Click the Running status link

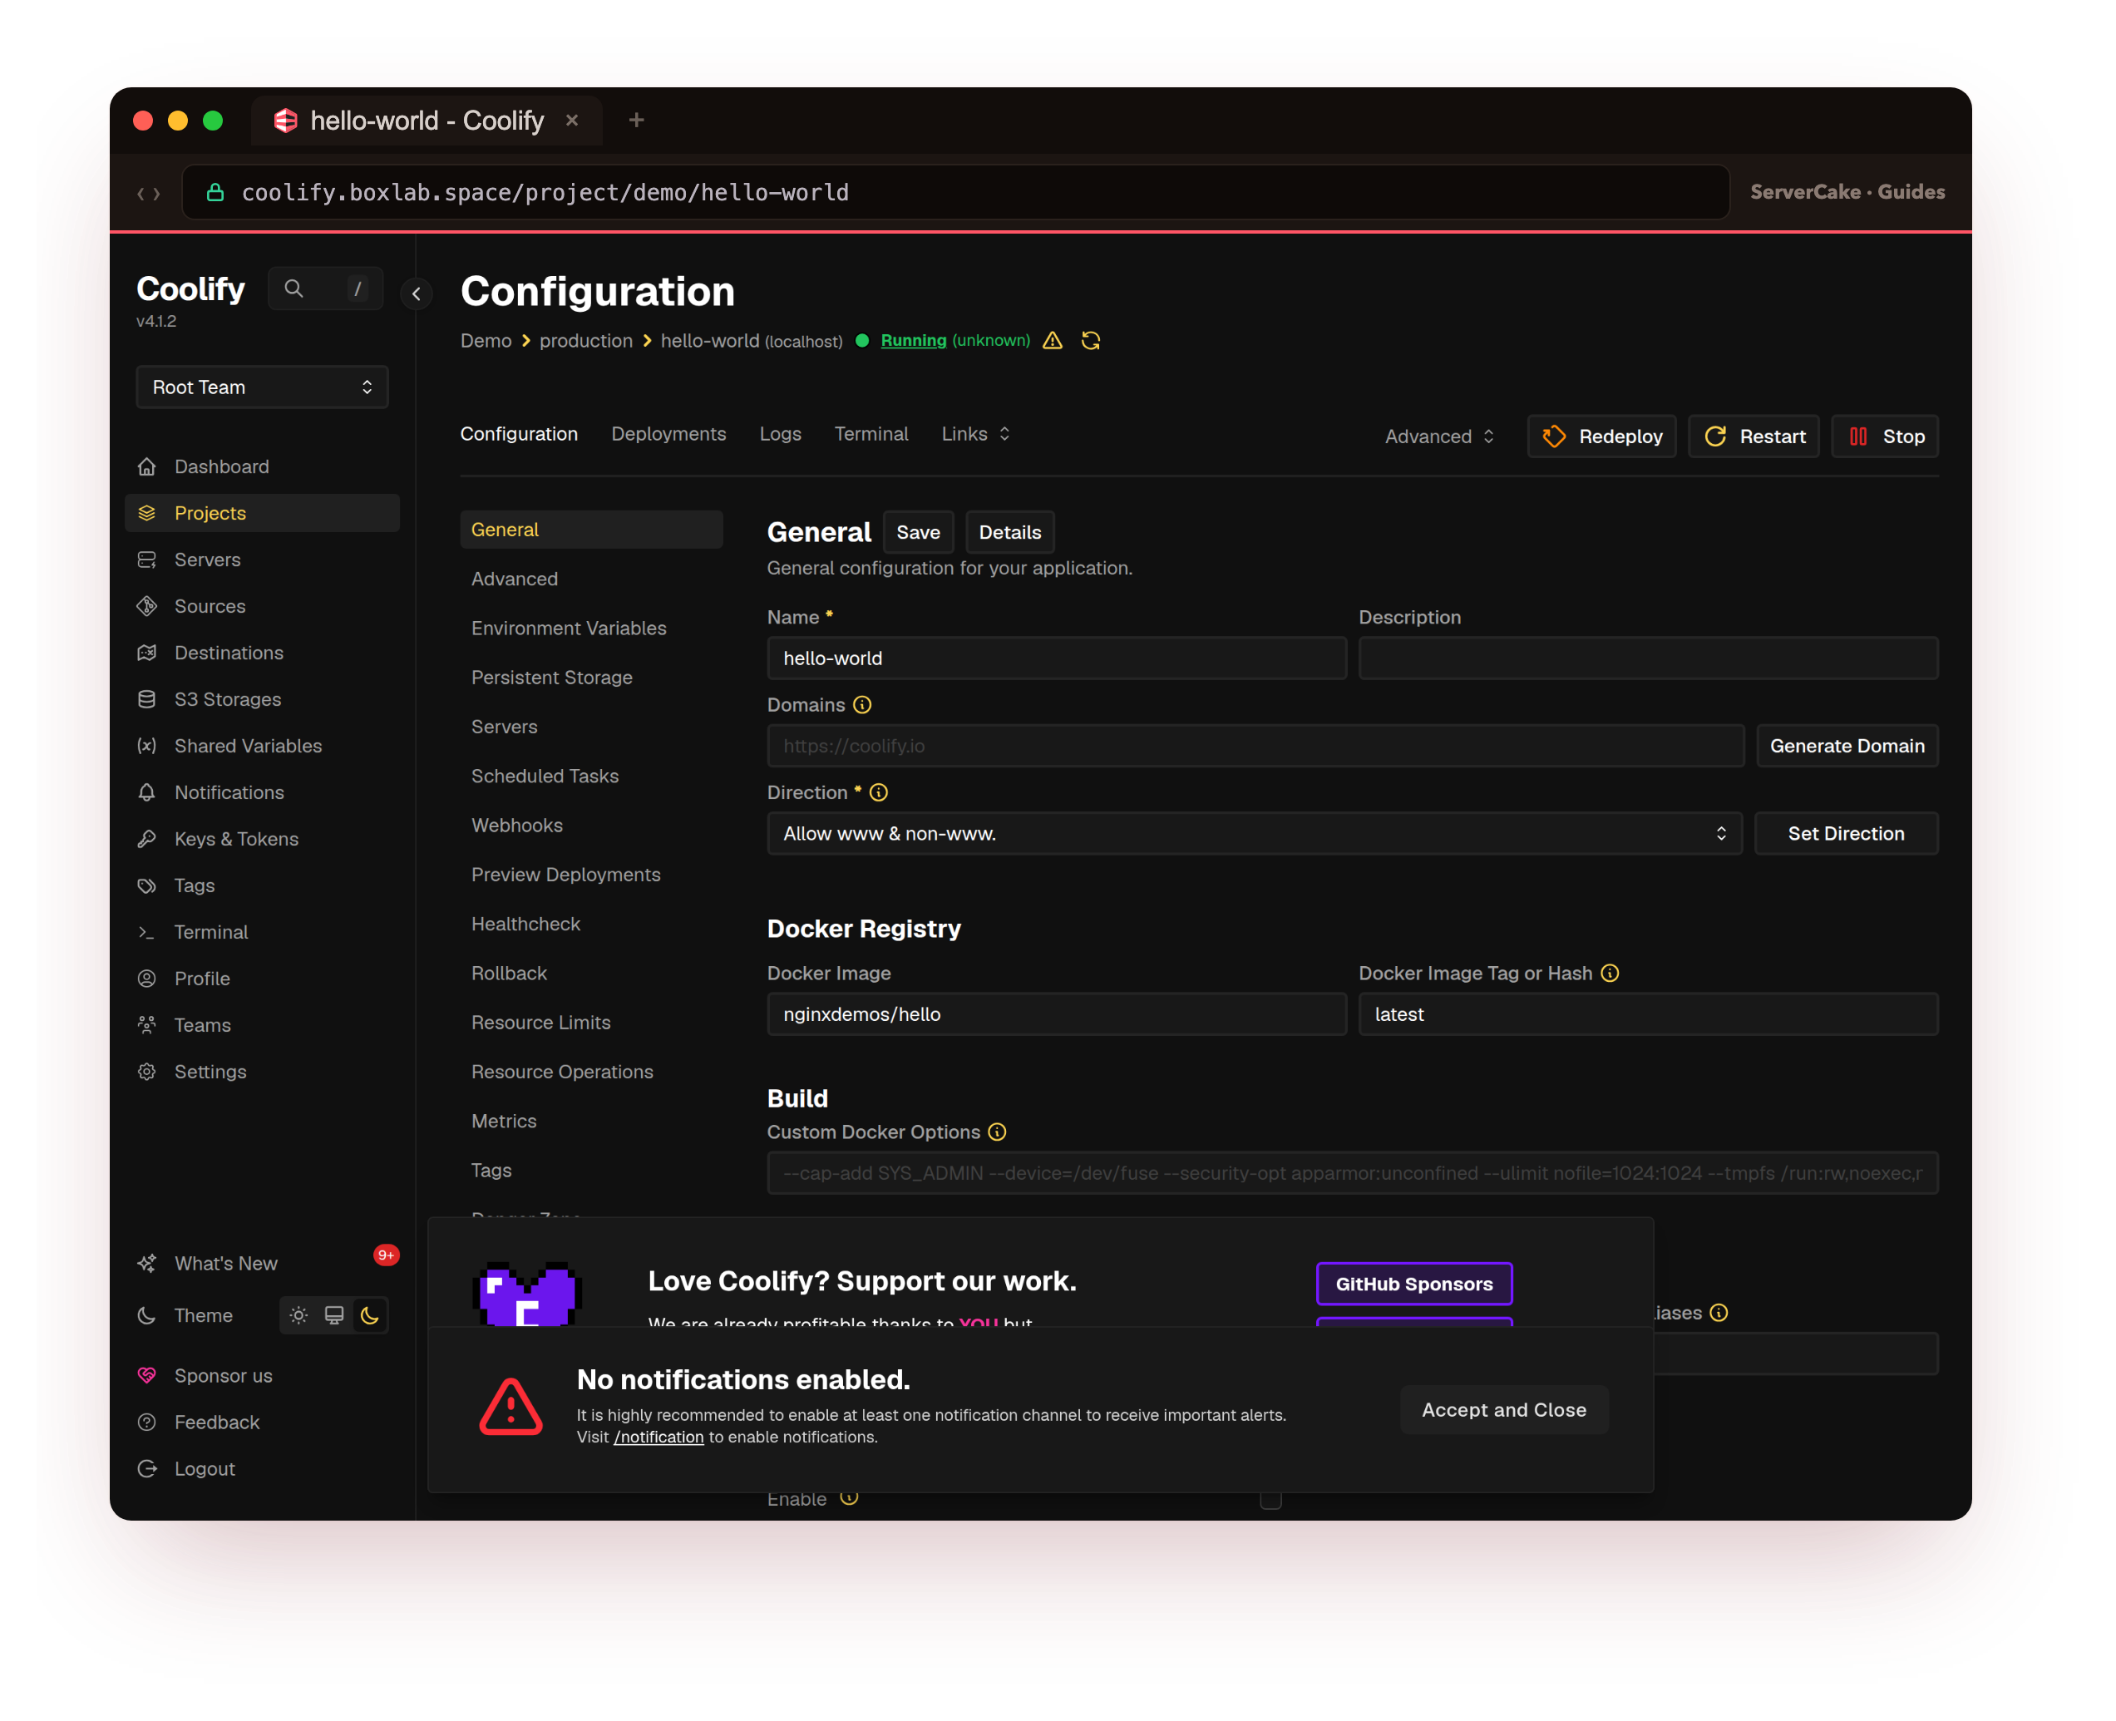click(913, 340)
